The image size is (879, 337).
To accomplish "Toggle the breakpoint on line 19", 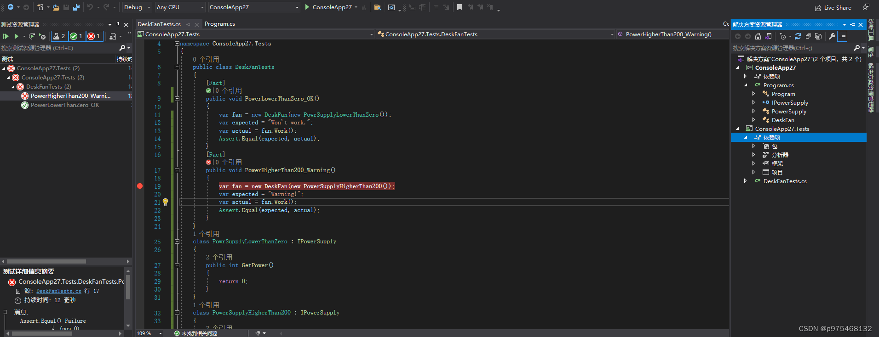I will [140, 186].
